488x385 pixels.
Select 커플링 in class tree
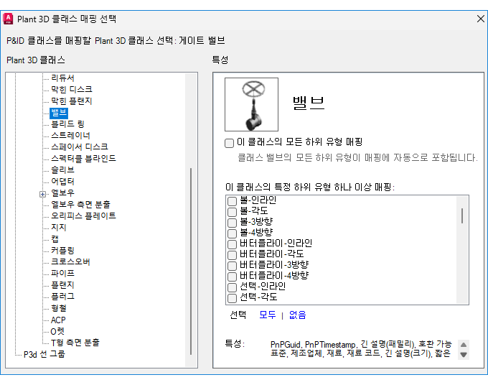point(62,251)
